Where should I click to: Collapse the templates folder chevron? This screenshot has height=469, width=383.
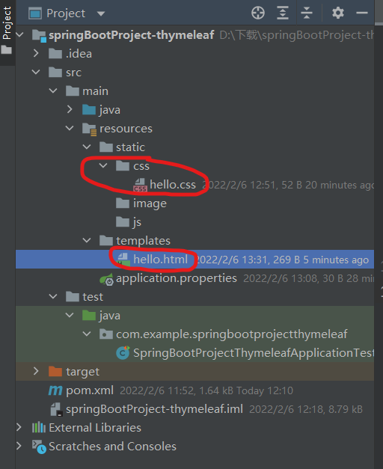(x=87, y=240)
